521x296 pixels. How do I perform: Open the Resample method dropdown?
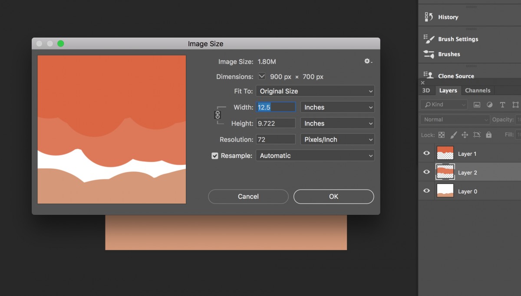(315, 155)
